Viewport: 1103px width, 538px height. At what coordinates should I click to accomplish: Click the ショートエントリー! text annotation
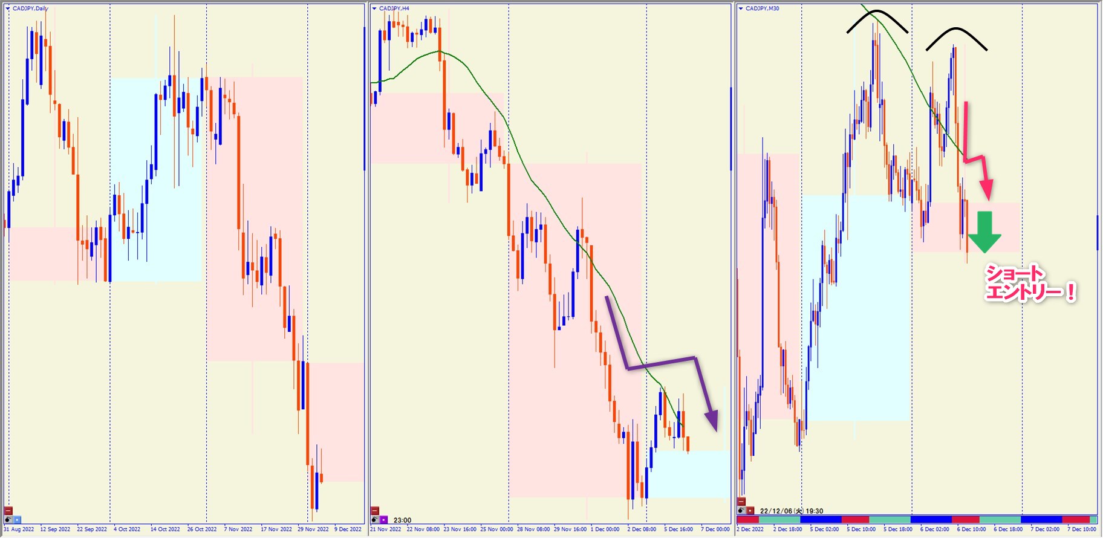[x=1029, y=284]
